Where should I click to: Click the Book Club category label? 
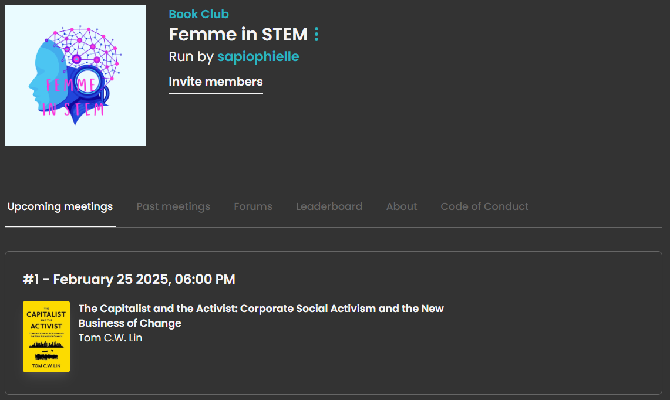point(198,14)
